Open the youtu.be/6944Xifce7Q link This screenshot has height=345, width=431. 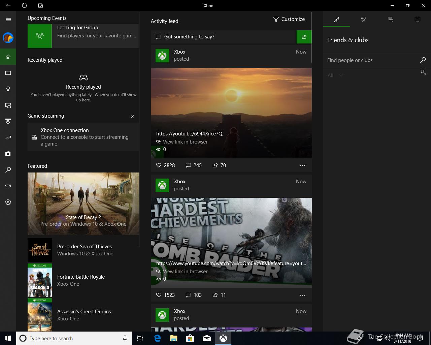[189, 133]
